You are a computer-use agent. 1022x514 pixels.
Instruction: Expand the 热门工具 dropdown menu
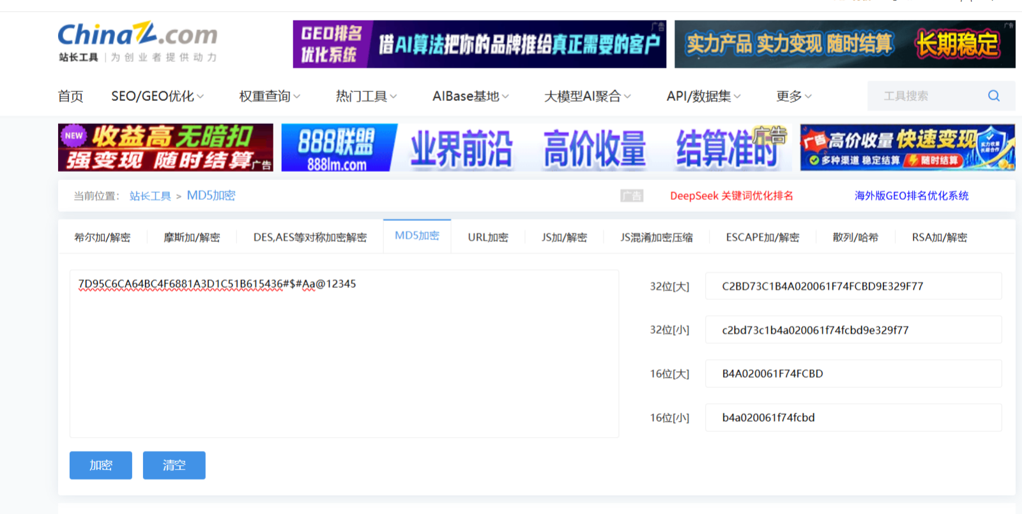367,96
